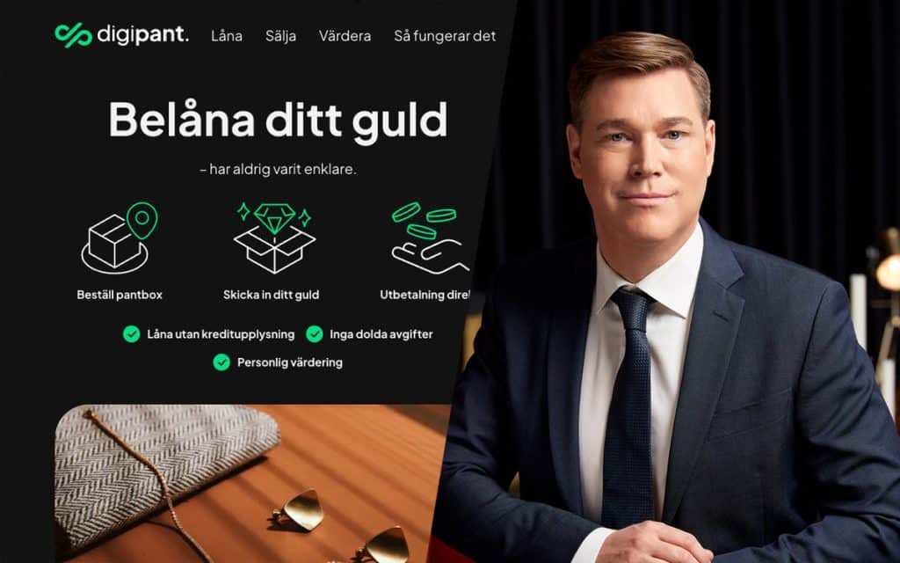Go to Värdera in navigation
Screen dimensions: 900x563
tap(345, 35)
